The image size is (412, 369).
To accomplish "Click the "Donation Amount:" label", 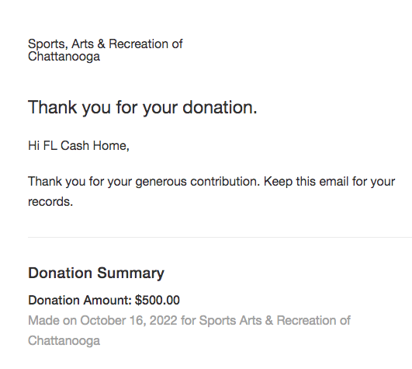I will coord(80,301).
